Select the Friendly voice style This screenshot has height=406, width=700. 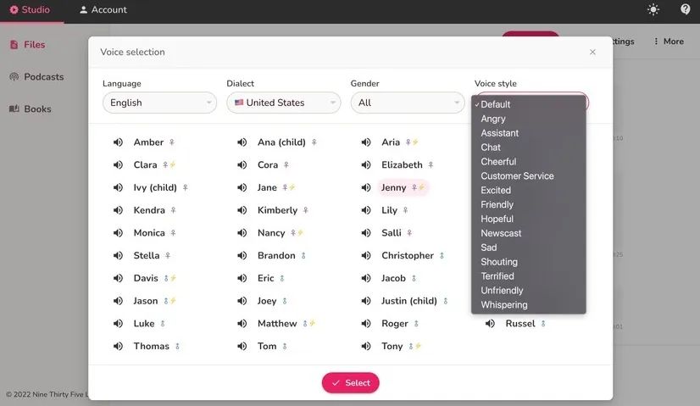coord(529,204)
